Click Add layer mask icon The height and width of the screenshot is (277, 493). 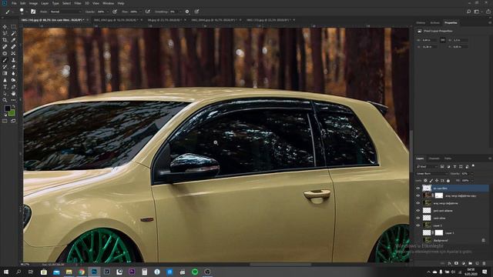tap(456, 263)
